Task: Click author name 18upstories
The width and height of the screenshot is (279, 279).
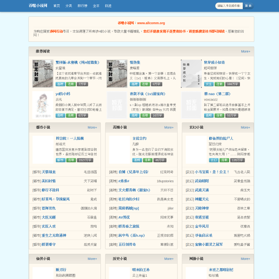Action: point(165,181)
